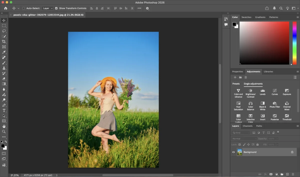Click the Background layer thumbnail
The height and width of the screenshot is (177, 300).
(x=239, y=152)
